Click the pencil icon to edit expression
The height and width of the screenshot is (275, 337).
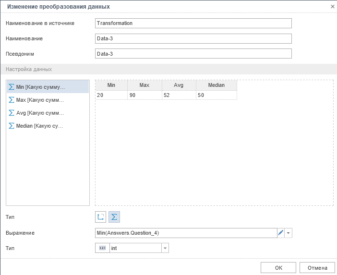pos(281,233)
